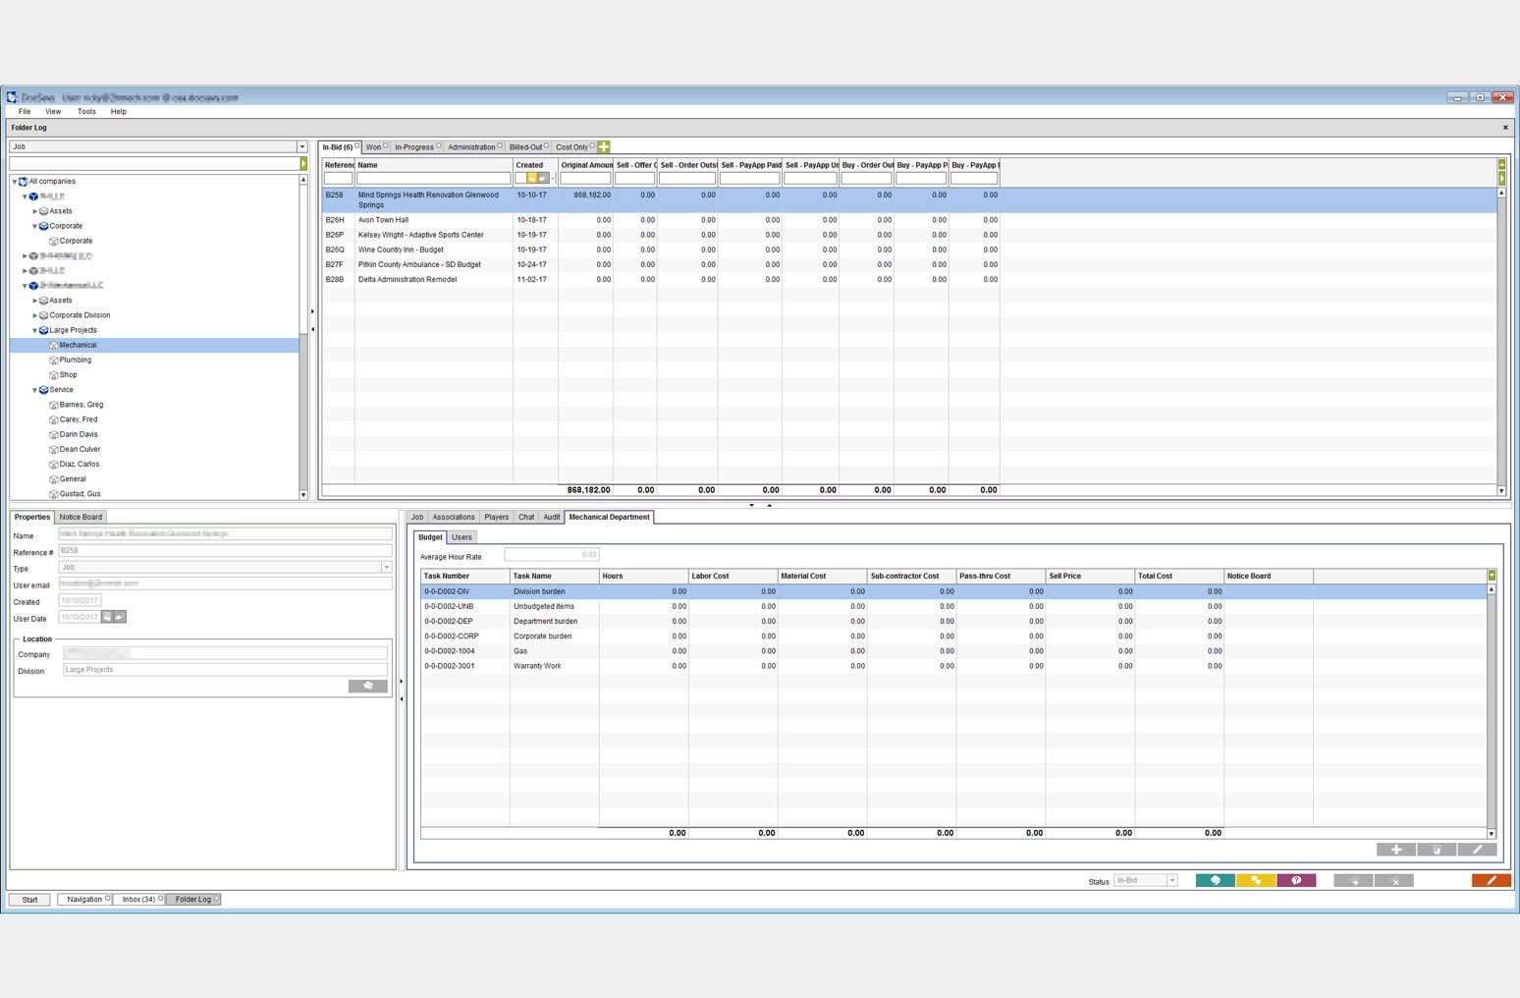
Task: Click the green add-tab plus icon
Action: coord(604,146)
